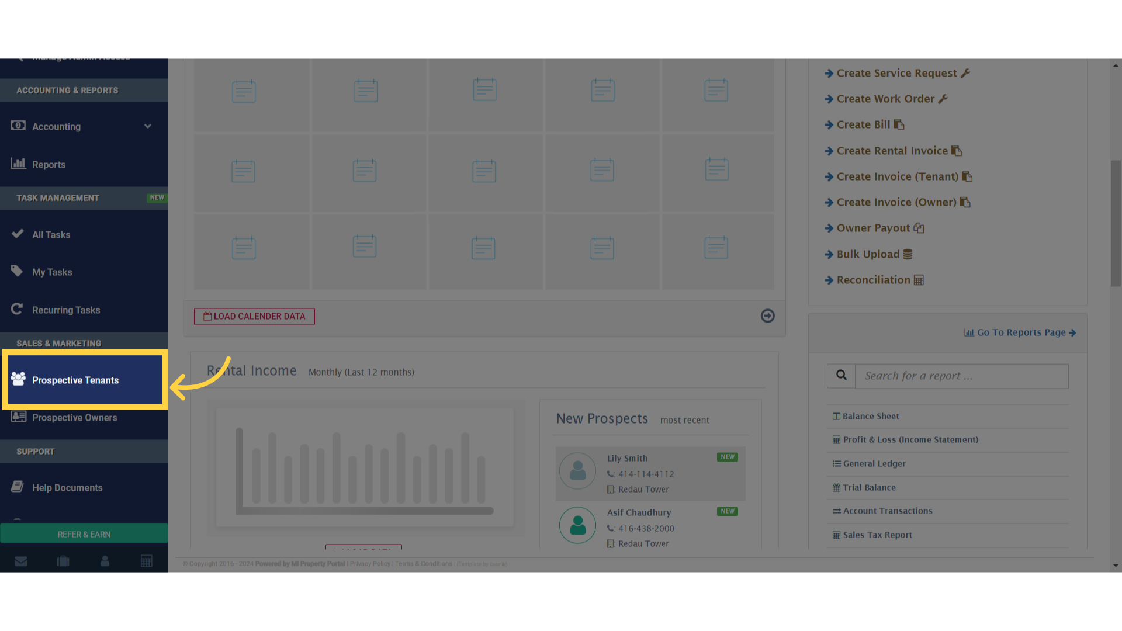Click the page's vertical scrollbar thumb

click(1116, 223)
